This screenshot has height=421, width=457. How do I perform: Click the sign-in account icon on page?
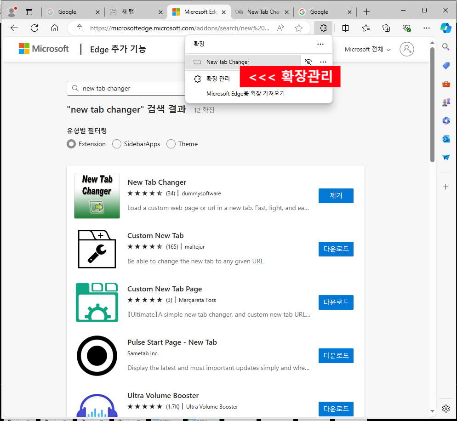point(406,49)
